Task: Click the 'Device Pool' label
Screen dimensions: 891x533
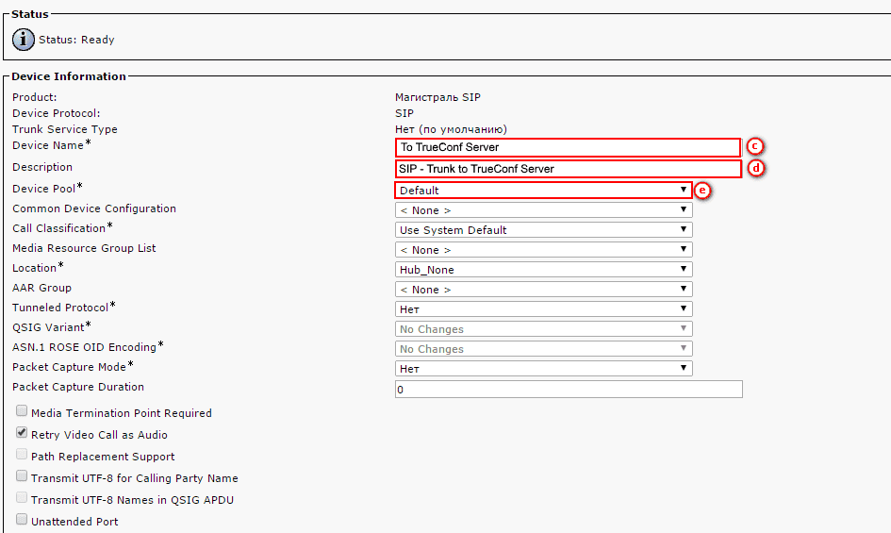Action: [43, 189]
